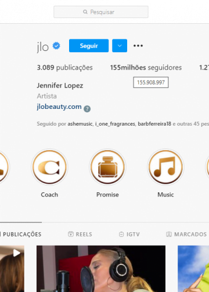Screen dimensions: 209x292
Task: Switch to the REELS tab
Action: pyautogui.click(x=80, y=234)
